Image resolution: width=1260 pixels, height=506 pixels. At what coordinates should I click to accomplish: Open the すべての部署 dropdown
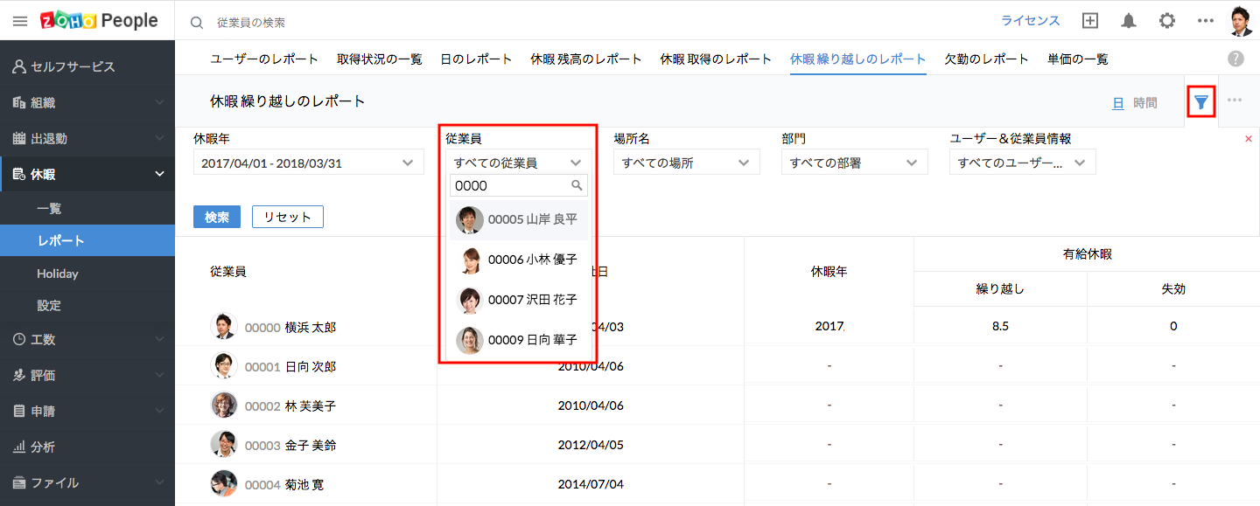click(854, 163)
